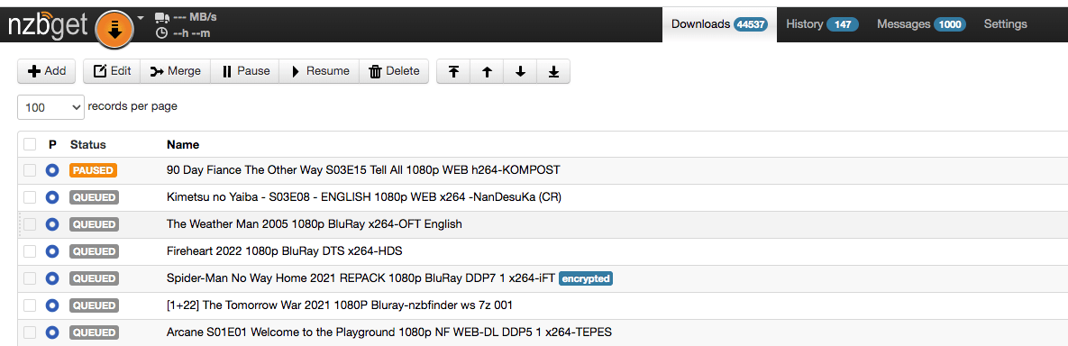Open The Tomorrow War 2021 download
The width and height of the screenshot is (1068, 346).
[340, 305]
